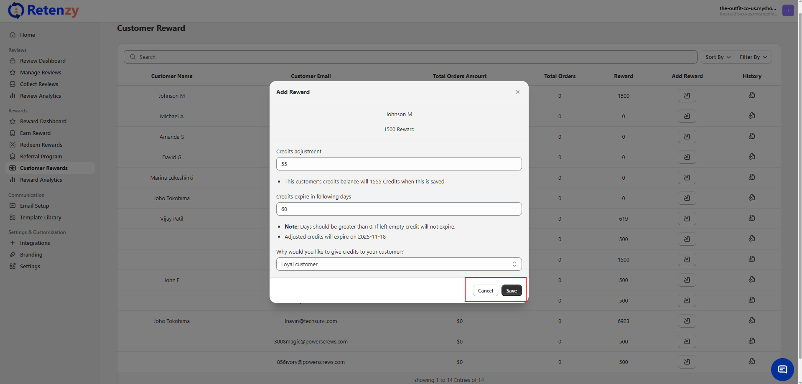
Task: Open History icon for Amanda S row
Action: pos(751,136)
